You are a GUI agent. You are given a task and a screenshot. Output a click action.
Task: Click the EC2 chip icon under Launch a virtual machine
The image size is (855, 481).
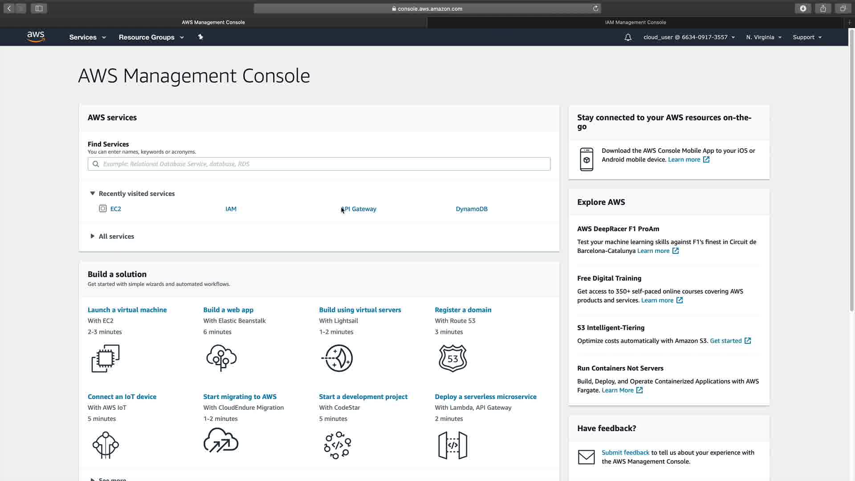(x=106, y=358)
